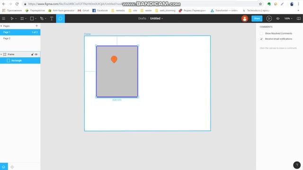The width and height of the screenshot is (303, 170).
Task: Go forward in browser history
Action: click(x=10, y=4)
